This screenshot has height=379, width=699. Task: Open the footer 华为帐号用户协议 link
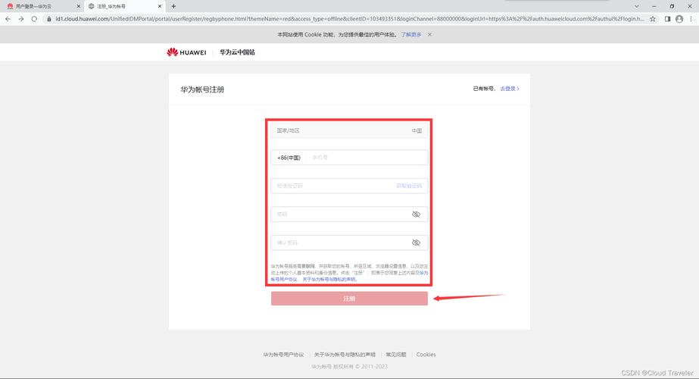pos(283,355)
